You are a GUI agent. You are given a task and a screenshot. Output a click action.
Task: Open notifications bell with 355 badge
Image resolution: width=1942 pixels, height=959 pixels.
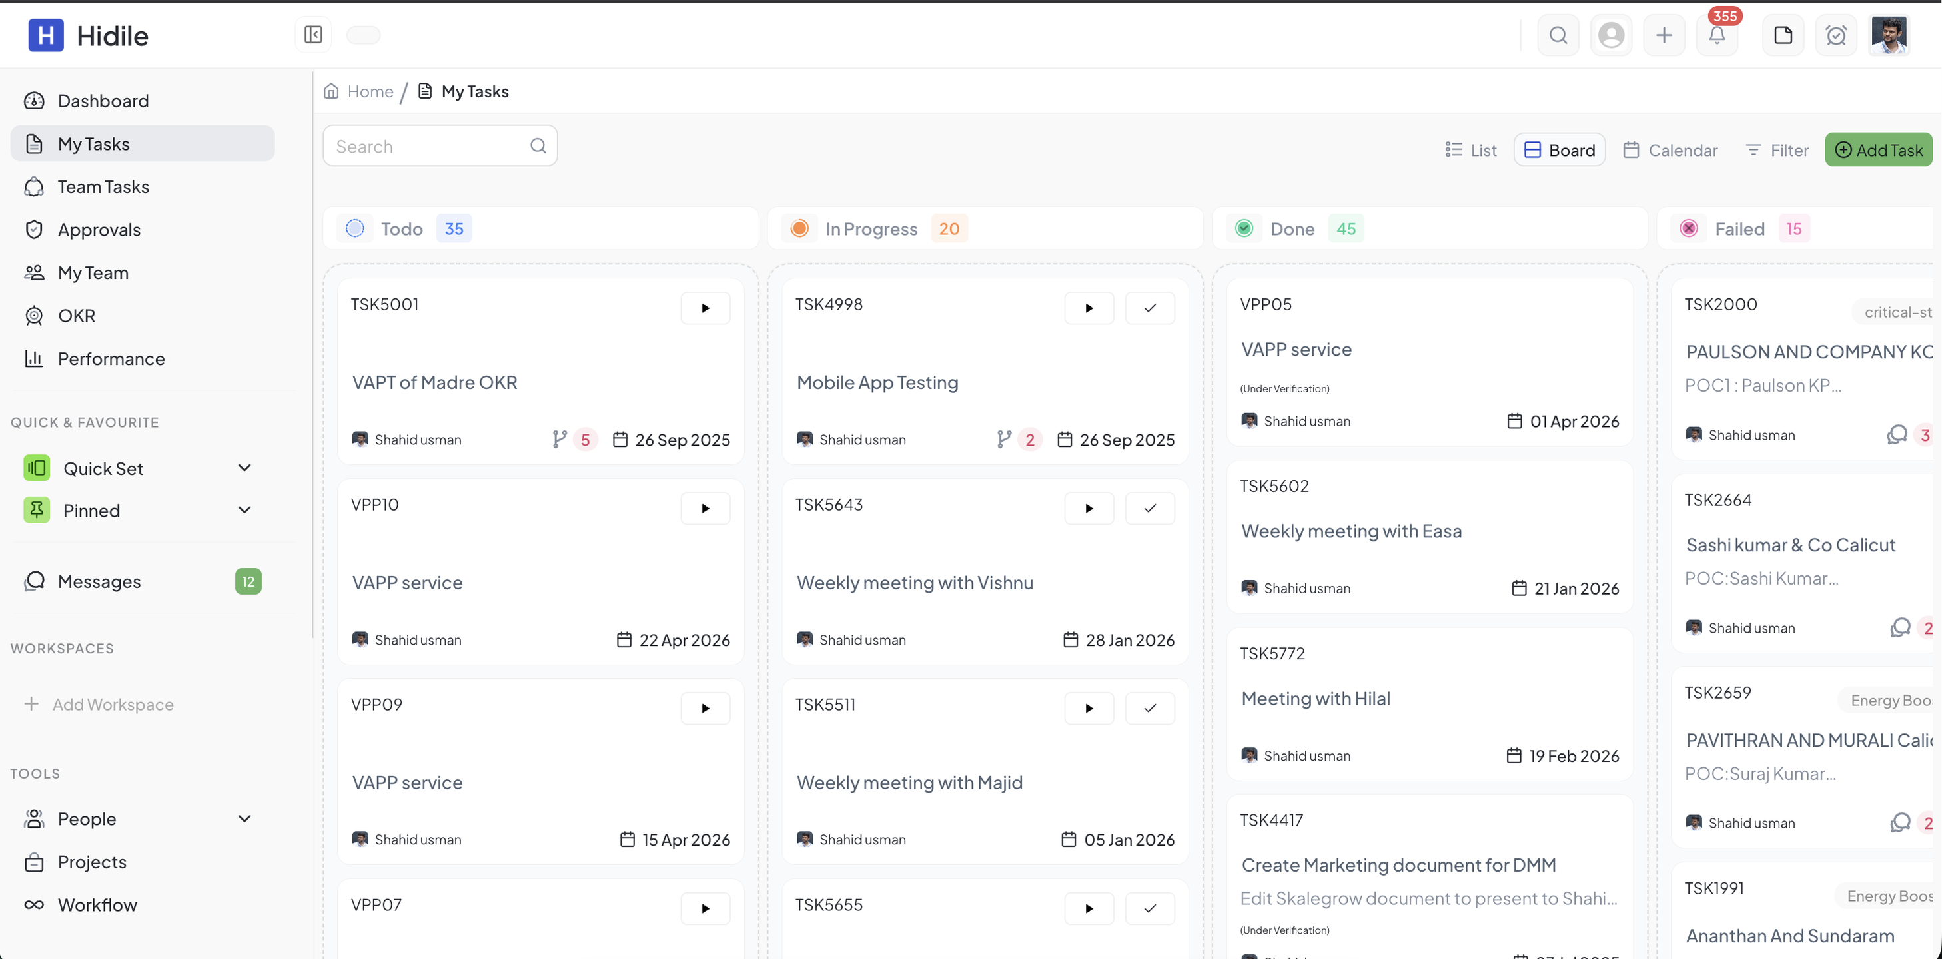click(1717, 35)
